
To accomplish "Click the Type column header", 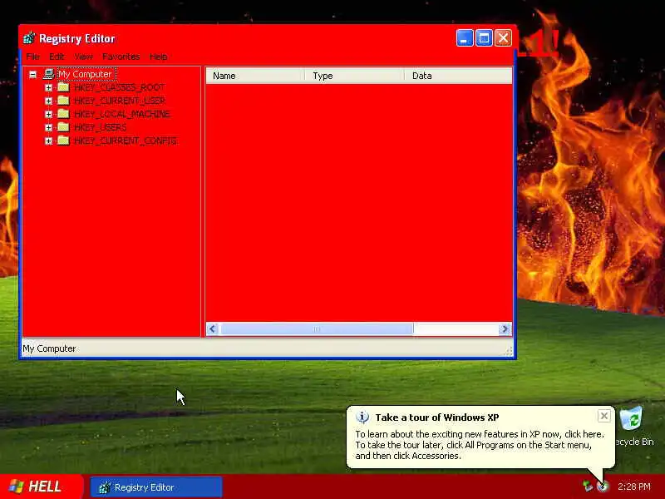I will [x=354, y=76].
